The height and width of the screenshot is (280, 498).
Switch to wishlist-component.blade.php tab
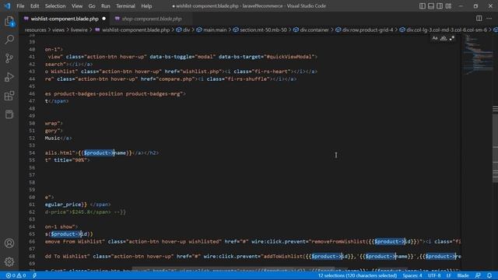(x=65, y=19)
